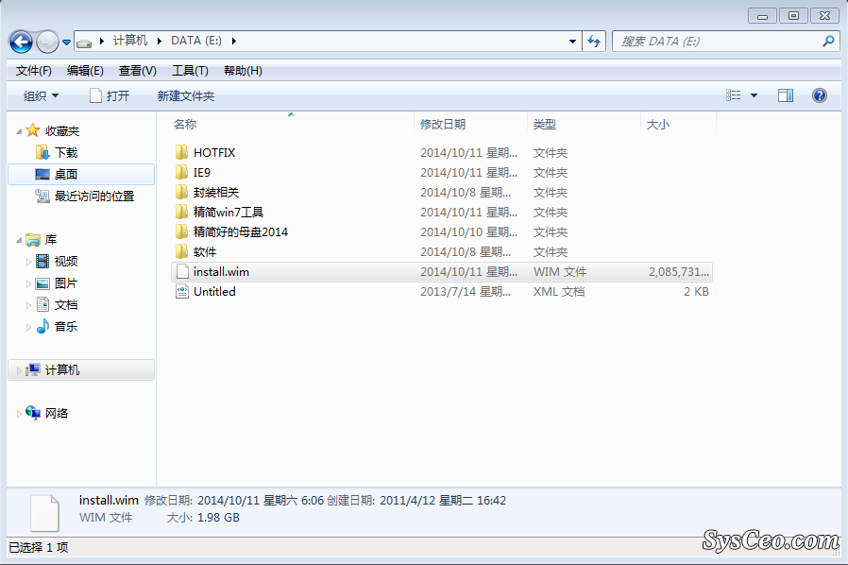This screenshot has height=565, width=848.
Task: Select 桌面 in the navigation pane
Action: click(81, 174)
